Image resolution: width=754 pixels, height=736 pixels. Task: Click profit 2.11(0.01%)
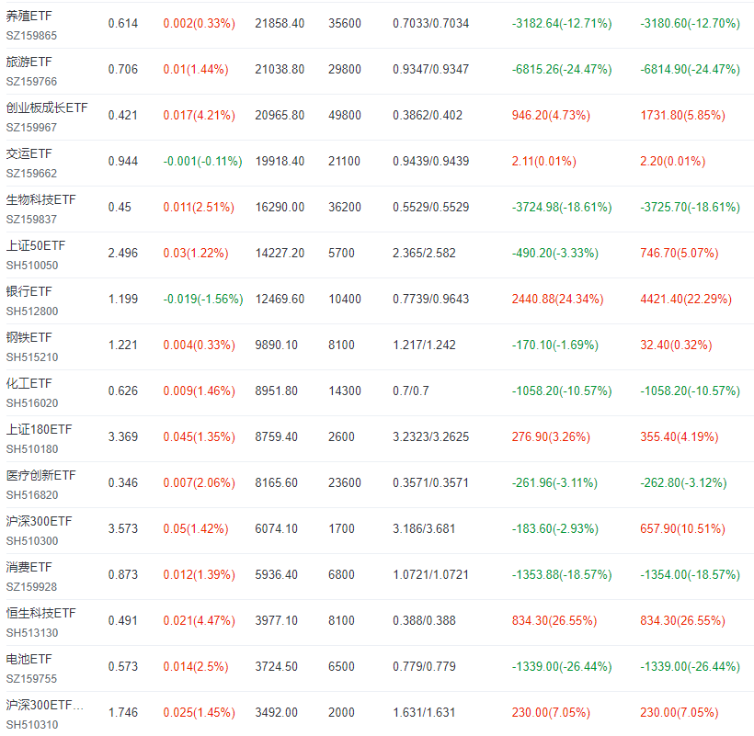tap(543, 162)
